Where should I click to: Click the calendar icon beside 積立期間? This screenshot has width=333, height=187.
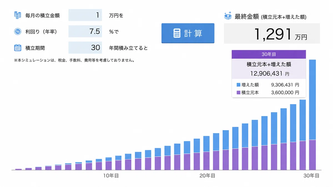click(18, 48)
